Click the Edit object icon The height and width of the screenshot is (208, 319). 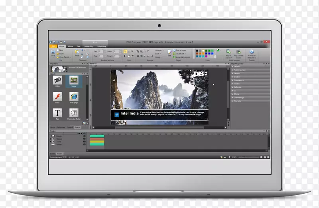coord(169,52)
